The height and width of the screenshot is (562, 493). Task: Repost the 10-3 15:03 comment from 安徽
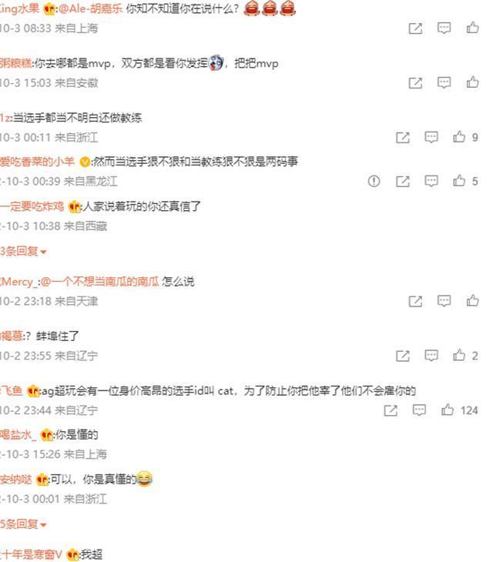pos(415,83)
